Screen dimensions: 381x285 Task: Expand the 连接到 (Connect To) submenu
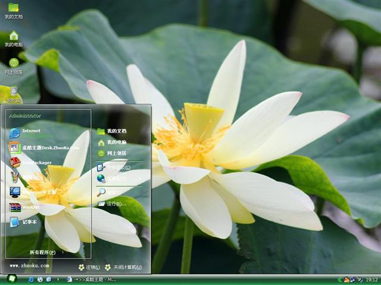click(x=119, y=178)
